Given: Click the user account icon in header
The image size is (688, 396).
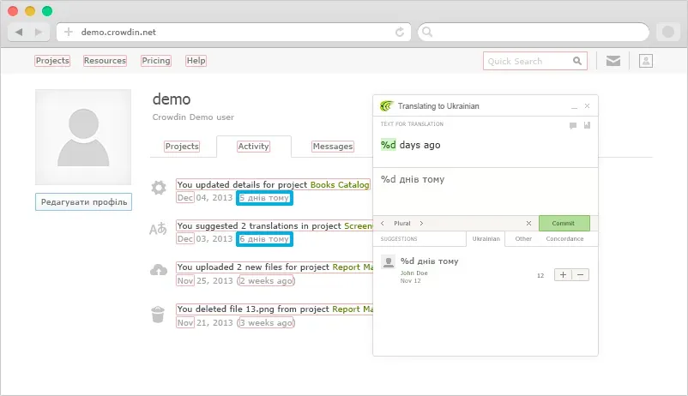Looking at the screenshot, I should click(x=647, y=61).
